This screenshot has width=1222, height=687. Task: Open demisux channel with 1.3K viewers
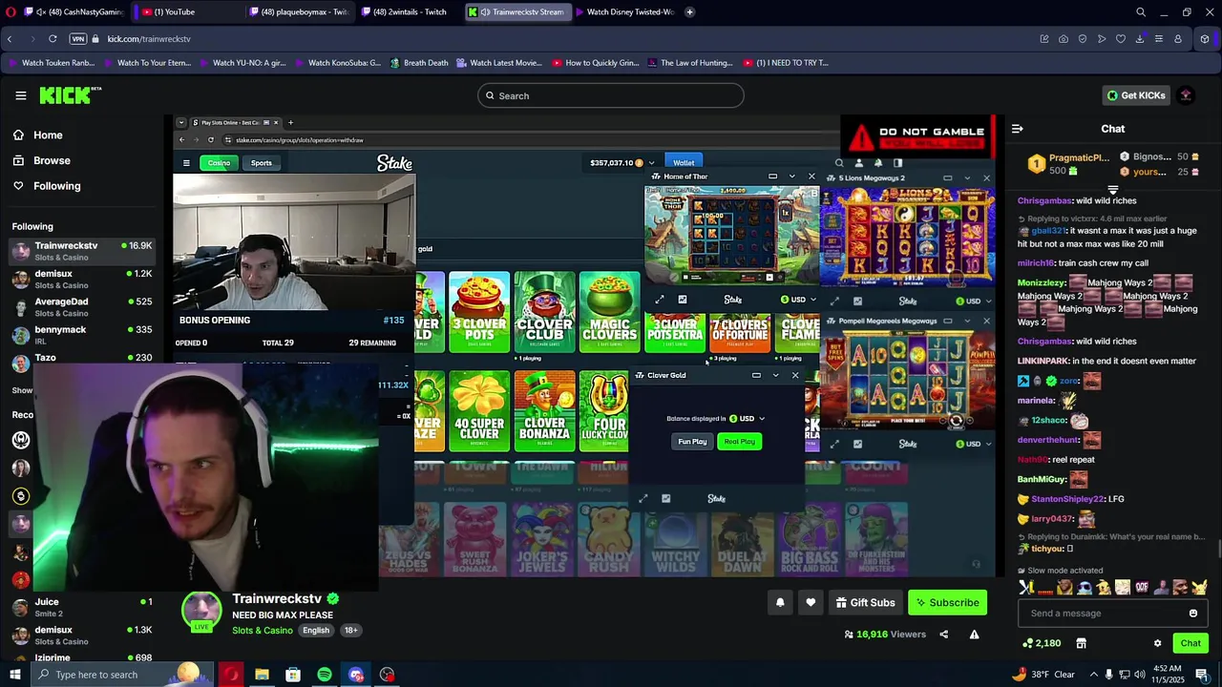(x=82, y=635)
